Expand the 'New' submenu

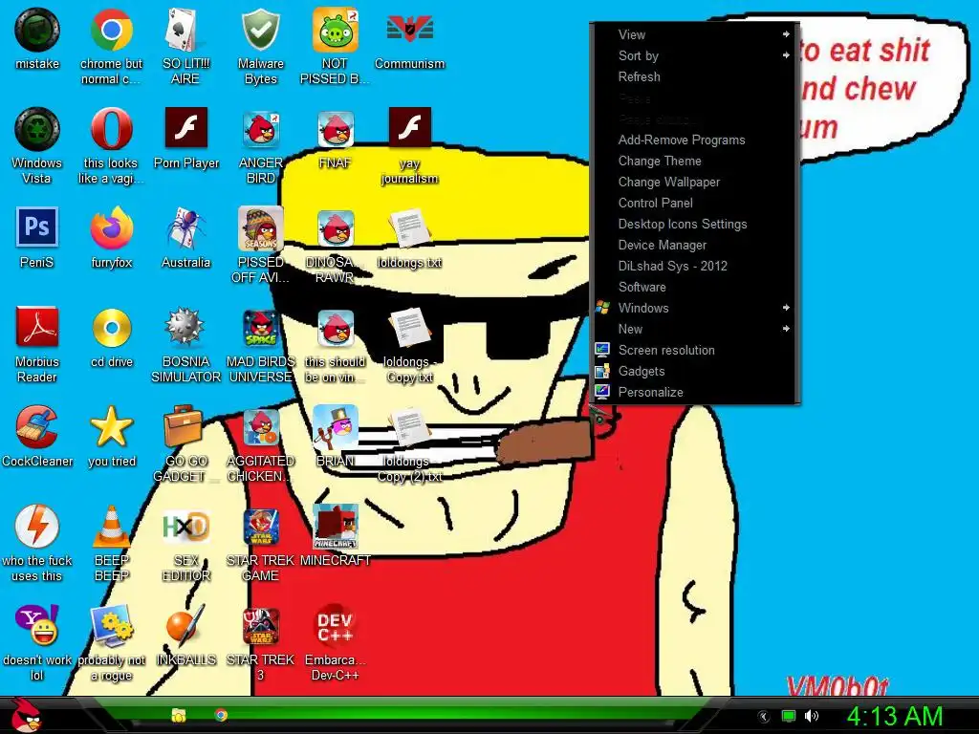[694, 329]
